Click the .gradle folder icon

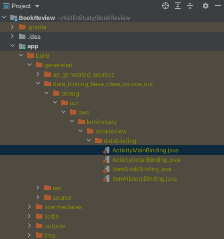[x=22, y=27]
